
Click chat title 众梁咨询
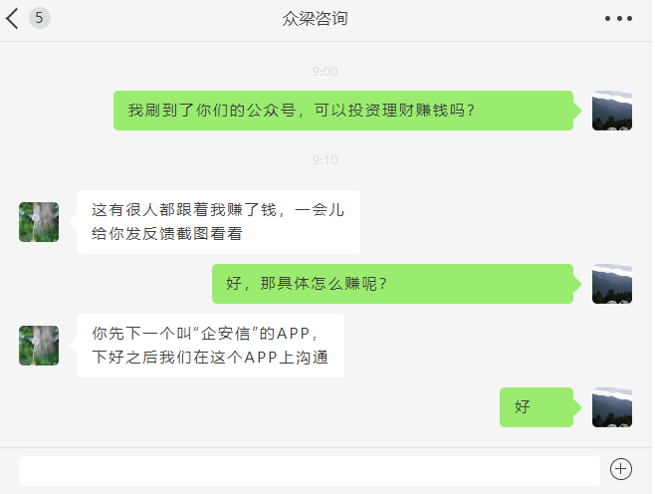click(315, 18)
